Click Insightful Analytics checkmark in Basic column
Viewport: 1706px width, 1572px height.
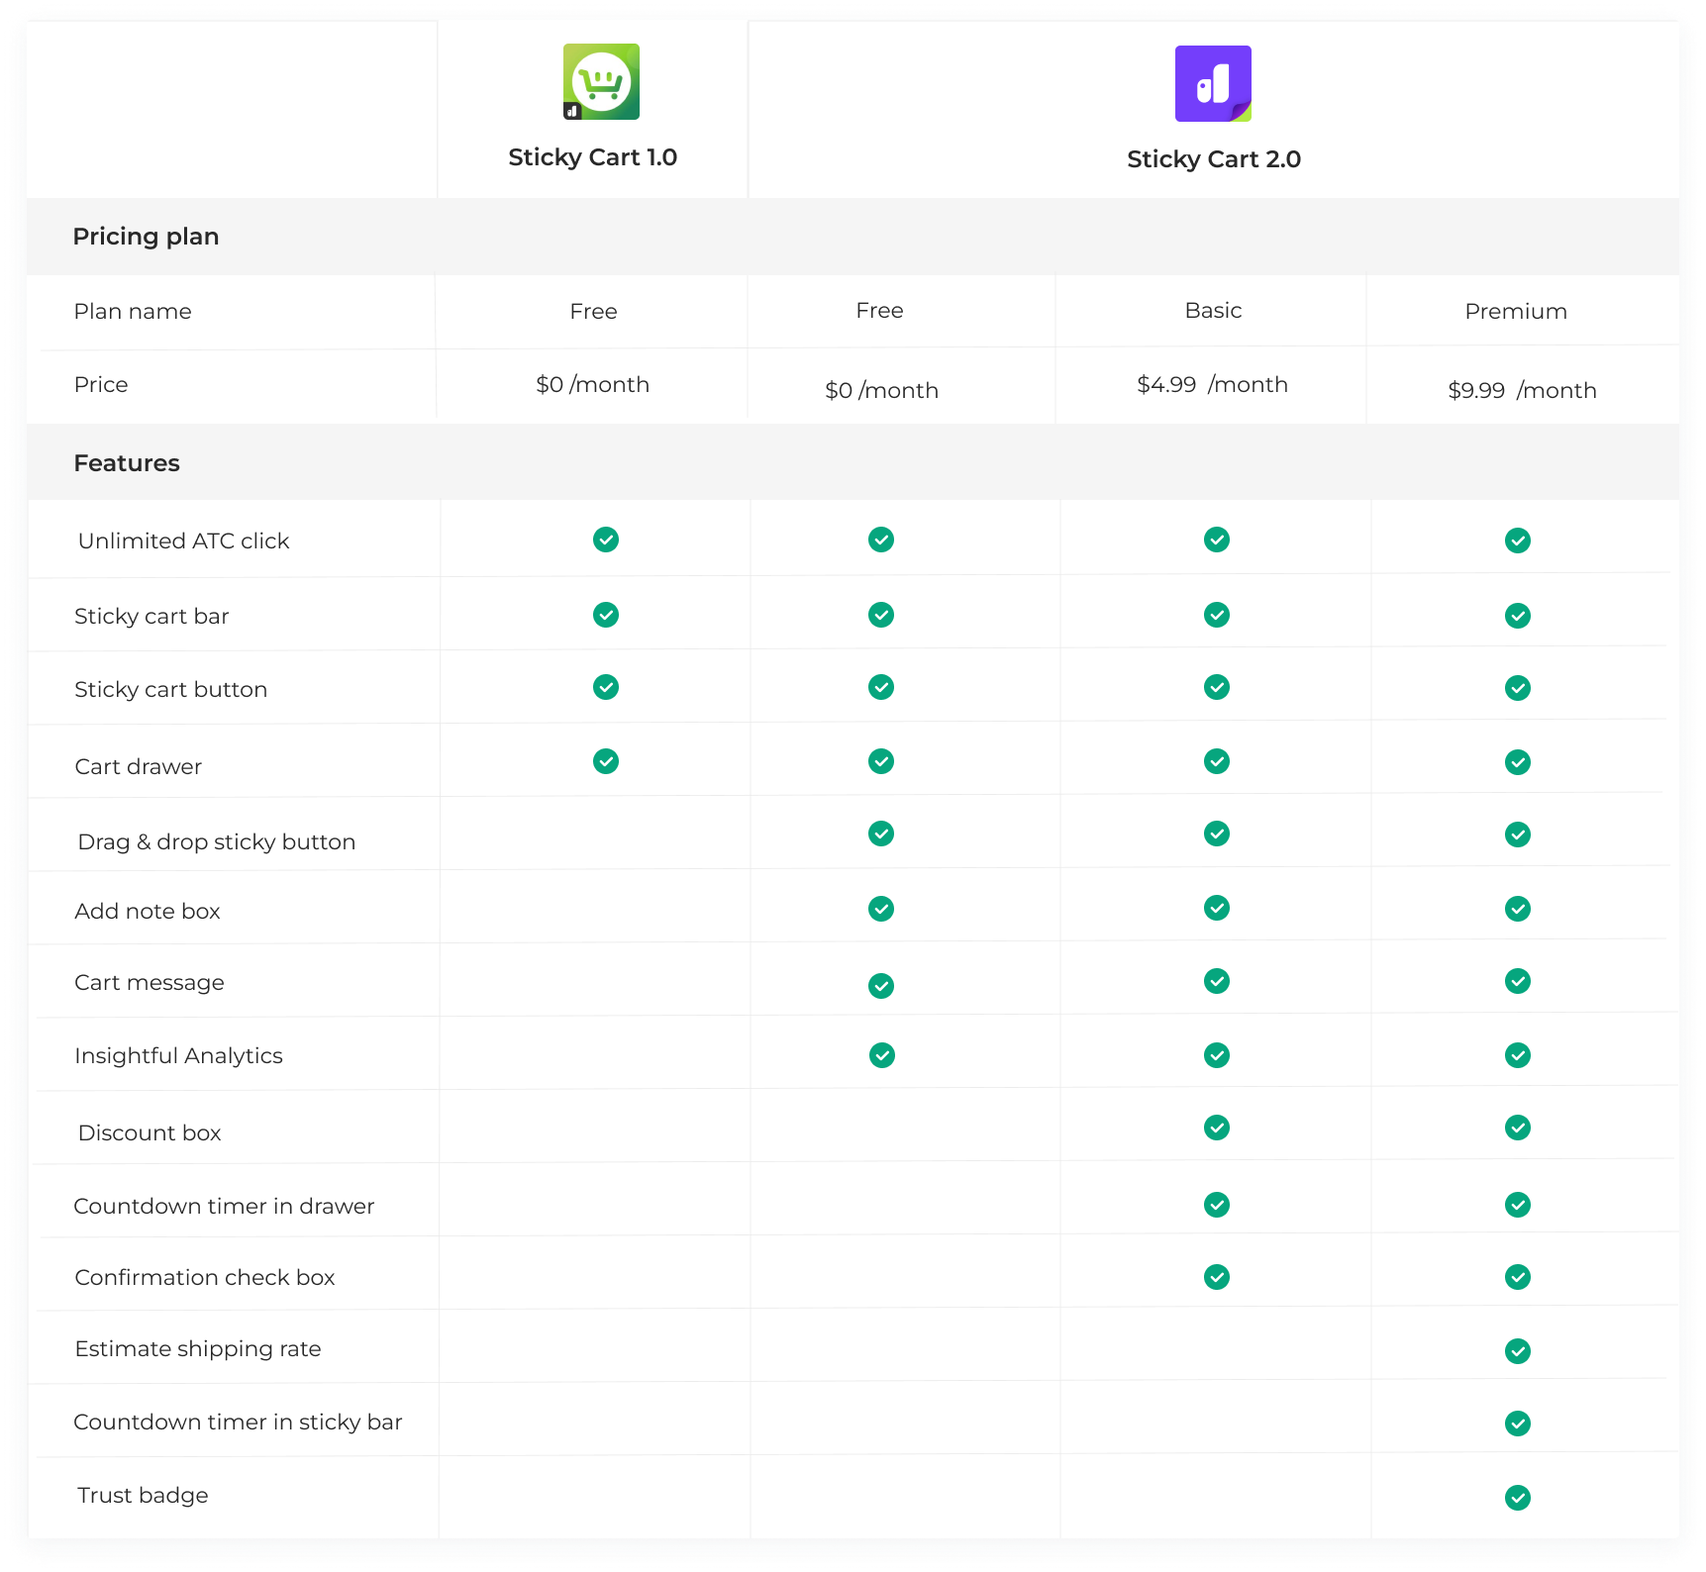(x=1217, y=1055)
